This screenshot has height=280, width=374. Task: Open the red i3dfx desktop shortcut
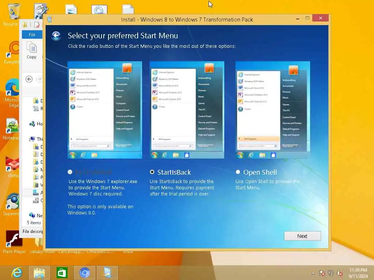coord(12,167)
